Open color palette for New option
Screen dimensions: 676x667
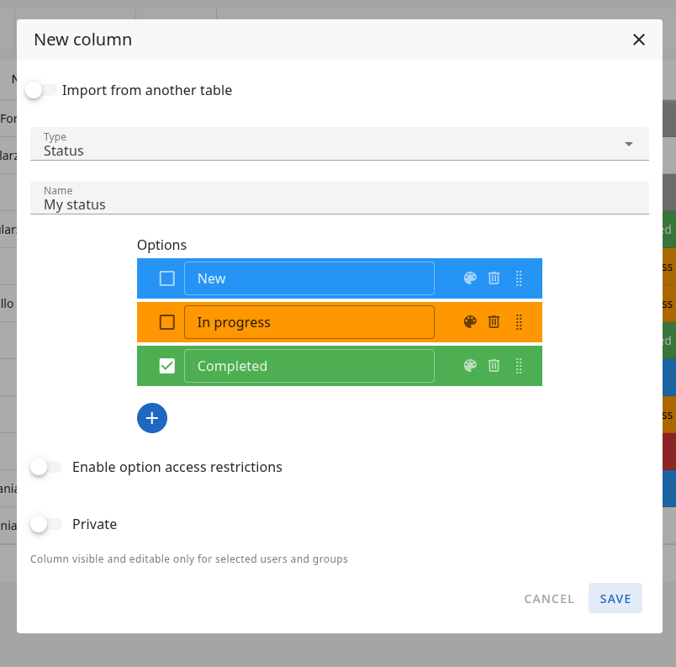[x=470, y=278]
